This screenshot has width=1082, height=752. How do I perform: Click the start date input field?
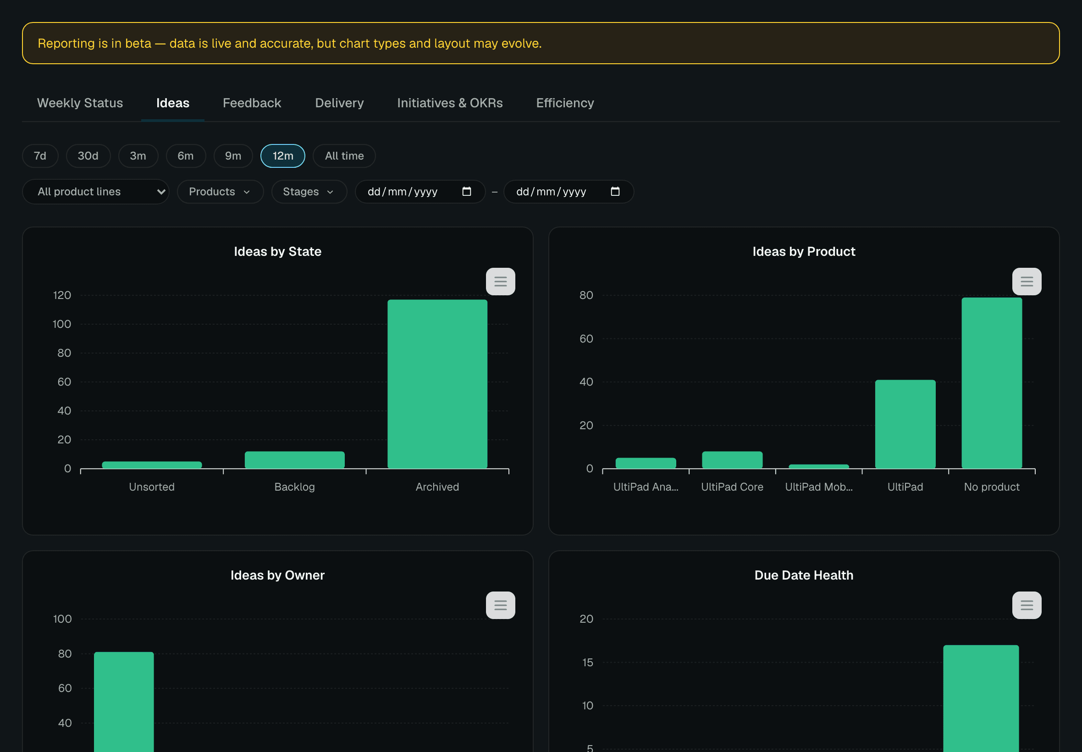(420, 192)
